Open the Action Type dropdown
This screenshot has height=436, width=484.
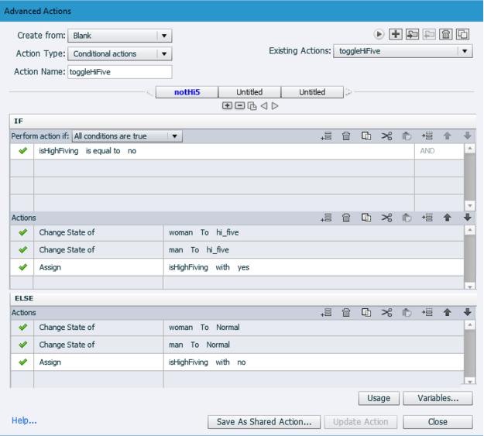click(120, 53)
